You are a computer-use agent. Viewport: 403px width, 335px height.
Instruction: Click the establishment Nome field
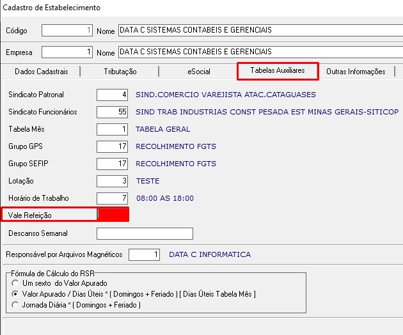[x=260, y=30]
